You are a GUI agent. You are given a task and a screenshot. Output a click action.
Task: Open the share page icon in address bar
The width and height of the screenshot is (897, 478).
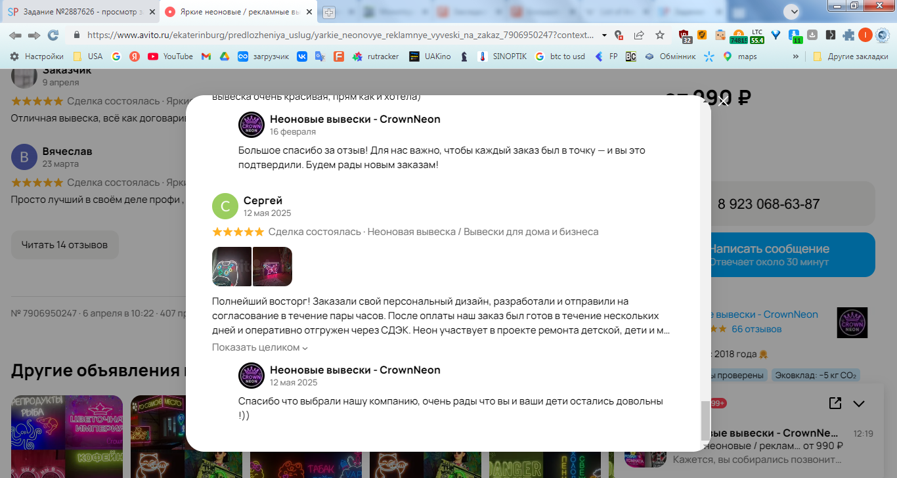638,35
